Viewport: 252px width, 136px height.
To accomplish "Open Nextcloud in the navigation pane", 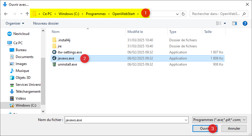I will click(21, 34).
